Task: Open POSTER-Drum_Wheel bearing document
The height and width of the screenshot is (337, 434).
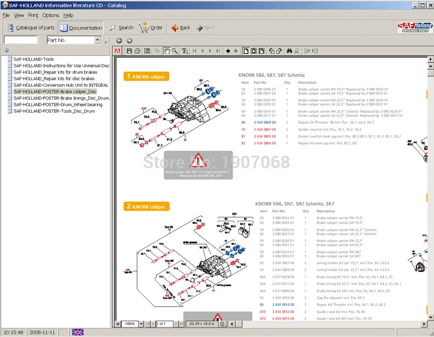Action: tap(58, 105)
